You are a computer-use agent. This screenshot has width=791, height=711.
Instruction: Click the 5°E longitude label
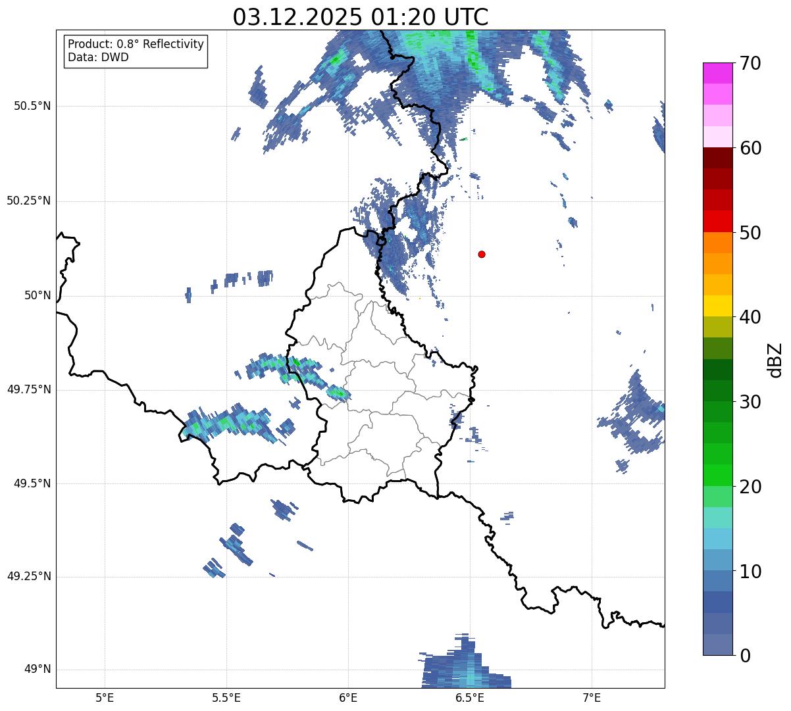[105, 697]
